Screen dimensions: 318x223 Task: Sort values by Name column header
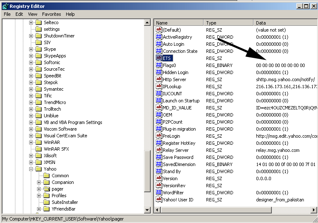point(179,23)
